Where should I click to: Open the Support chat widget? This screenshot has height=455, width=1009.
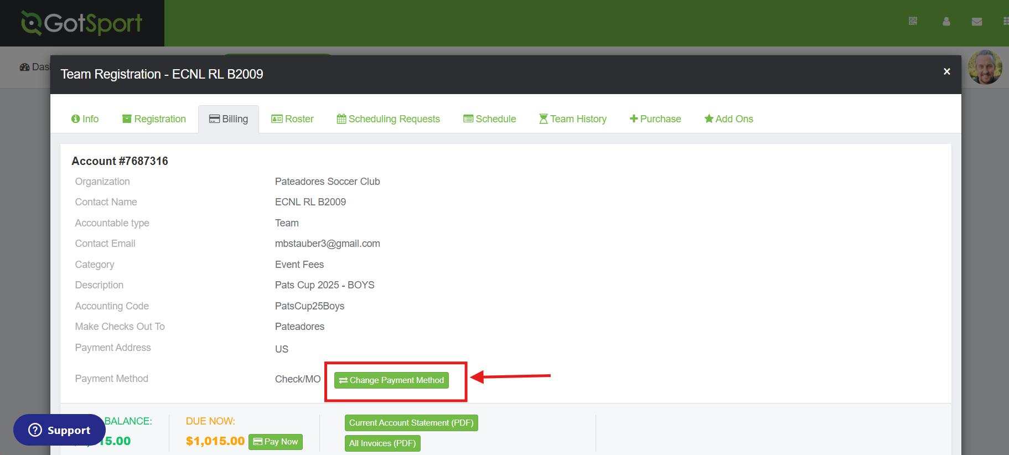coord(59,430)
